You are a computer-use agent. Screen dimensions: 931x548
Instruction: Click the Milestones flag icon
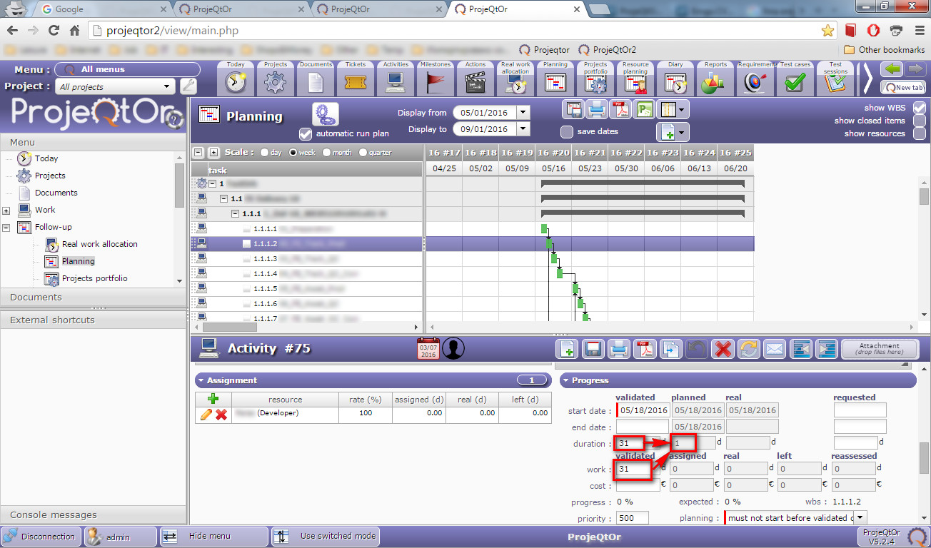pyautogui.click(x=436, y=79)
